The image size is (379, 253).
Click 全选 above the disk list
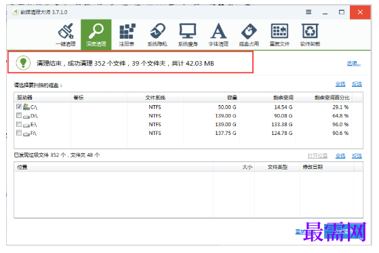340,84
